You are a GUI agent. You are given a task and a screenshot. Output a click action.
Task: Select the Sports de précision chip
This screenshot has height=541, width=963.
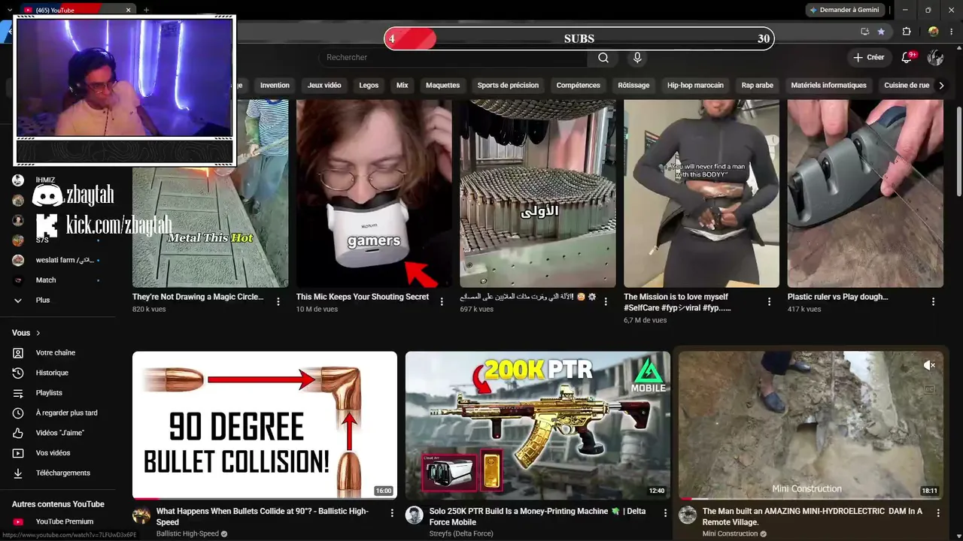508,86
